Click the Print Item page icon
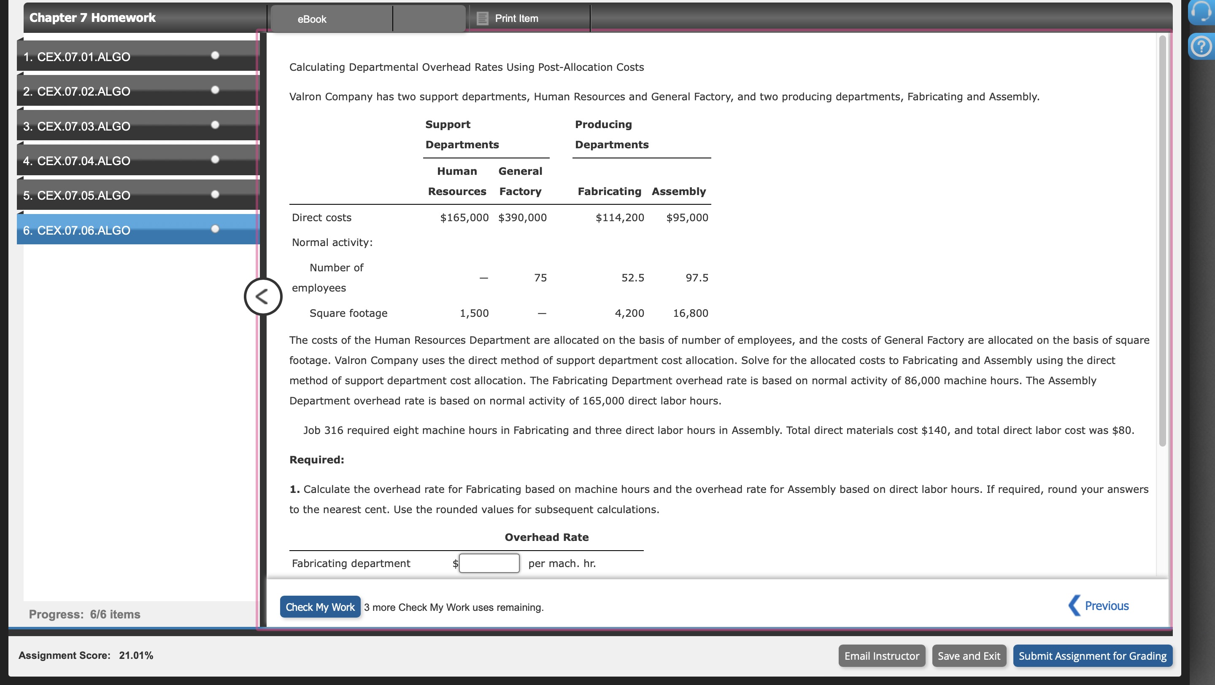This screenshot has height=685, width=1215. coord(482,19)
